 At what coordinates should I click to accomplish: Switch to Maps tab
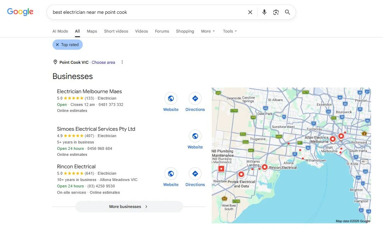(92, 31)
